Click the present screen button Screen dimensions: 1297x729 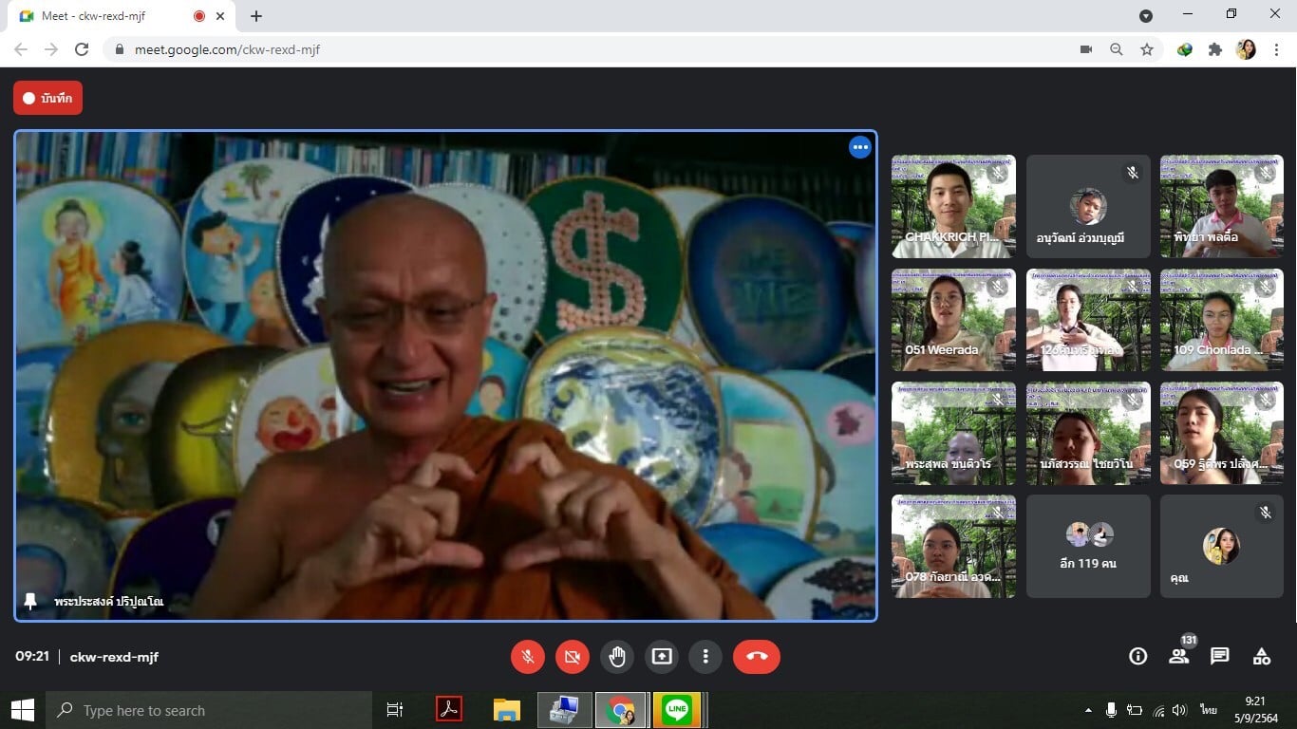662,656
